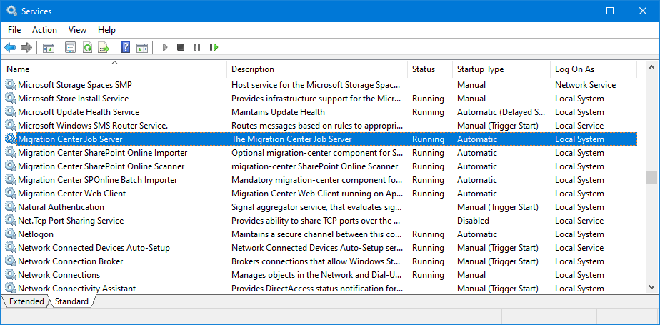The width and height of the screenshot is (660, 325).
Task: Open the View menu
Action: tap(77, 30)
